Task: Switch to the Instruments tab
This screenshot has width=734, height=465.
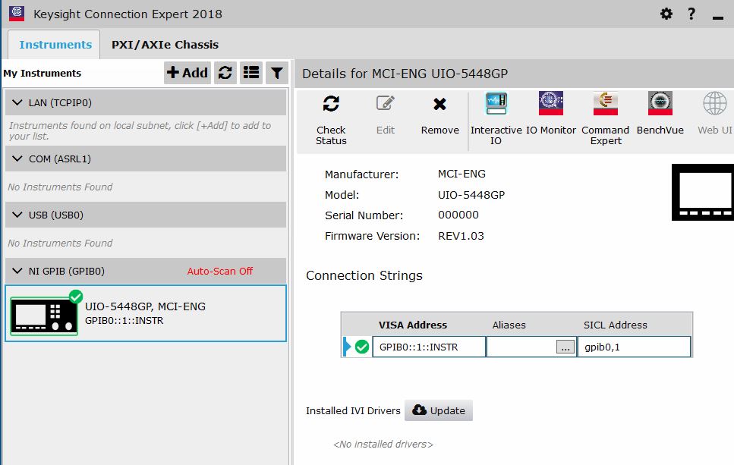Action: click(x=55, y=45)
